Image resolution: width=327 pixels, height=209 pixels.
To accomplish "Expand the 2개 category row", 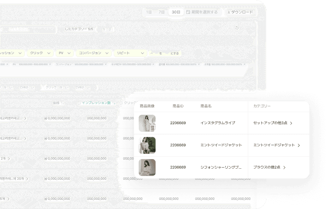I will [9, 158].
